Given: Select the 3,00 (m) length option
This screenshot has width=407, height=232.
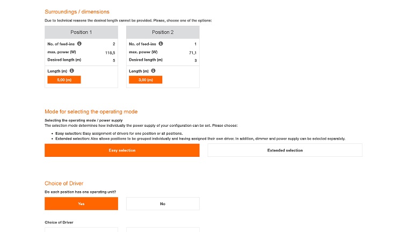Looking at the screenshot, I should pos(146,79).
